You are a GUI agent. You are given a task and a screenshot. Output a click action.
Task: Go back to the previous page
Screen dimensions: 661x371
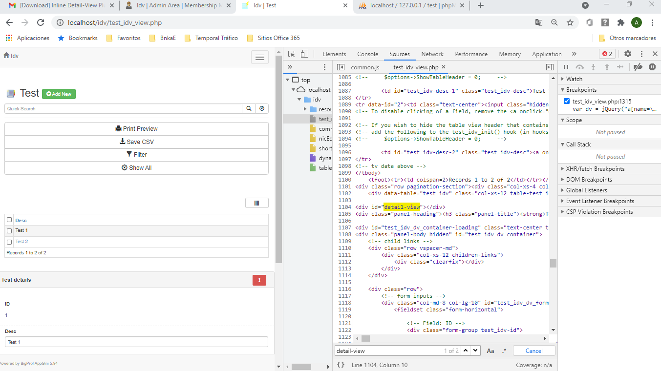pyautogui.click(x=9, y=22)
